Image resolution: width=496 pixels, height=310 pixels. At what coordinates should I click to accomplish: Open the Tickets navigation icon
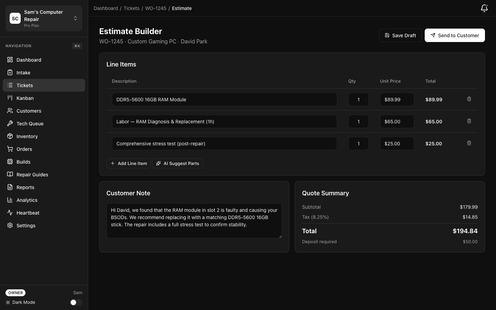(x=10, y=85)
